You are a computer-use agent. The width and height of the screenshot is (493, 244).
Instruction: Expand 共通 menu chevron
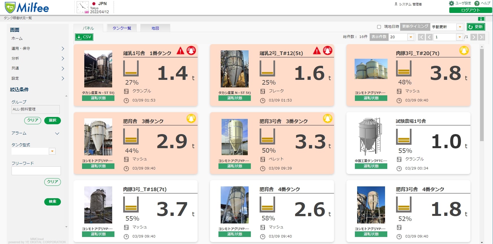63,69
